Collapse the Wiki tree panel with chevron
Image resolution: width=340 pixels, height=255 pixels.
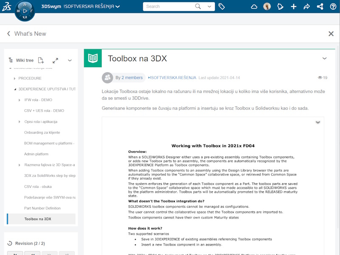70,60
